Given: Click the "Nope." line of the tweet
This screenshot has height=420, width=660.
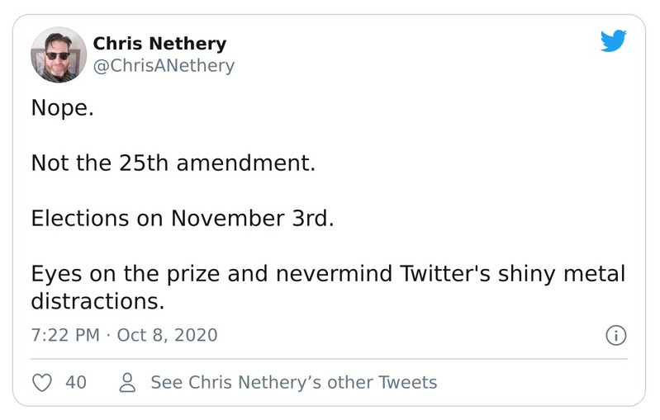Looking at the screenshot, I should click(x=63, y=107).
